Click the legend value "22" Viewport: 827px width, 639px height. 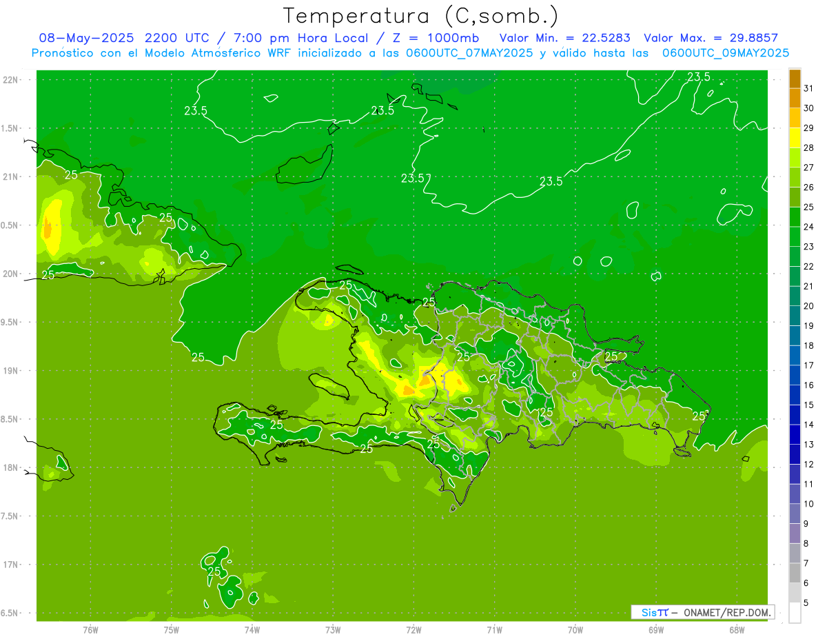(809, 266)
